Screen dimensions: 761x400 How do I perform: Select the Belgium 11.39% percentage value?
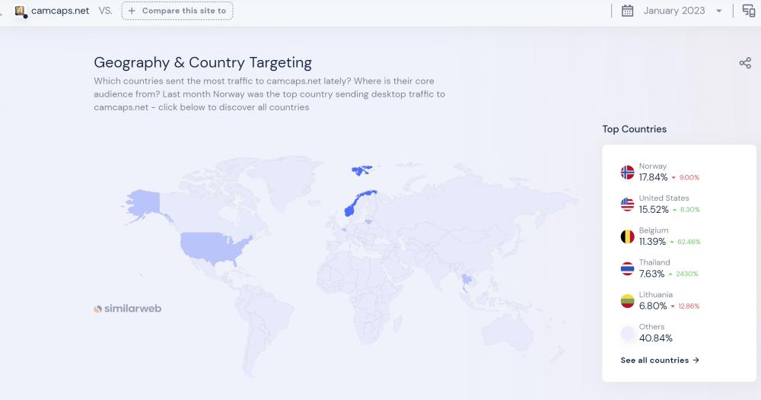tap(652, 242)
